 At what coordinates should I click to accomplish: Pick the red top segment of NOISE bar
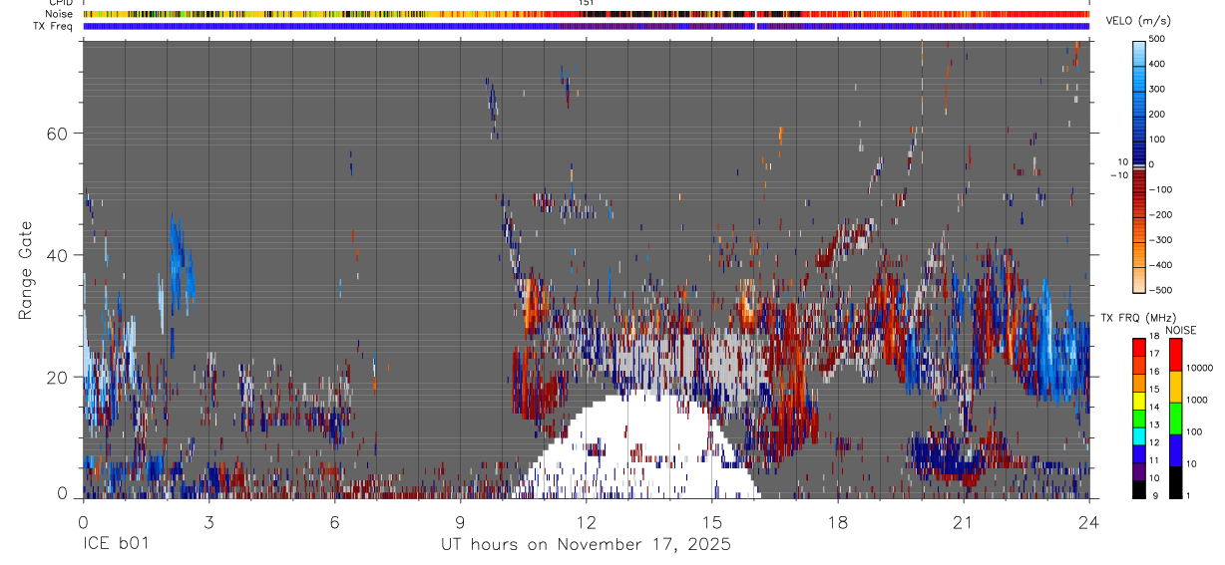[1176, 354]
